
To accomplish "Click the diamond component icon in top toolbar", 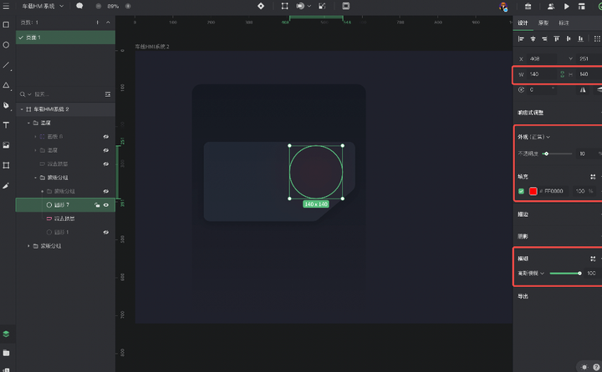I will pos(261,6).
